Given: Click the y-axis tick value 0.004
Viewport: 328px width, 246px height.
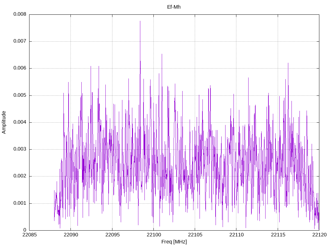Looking at the screenshot, I should 20,122.
